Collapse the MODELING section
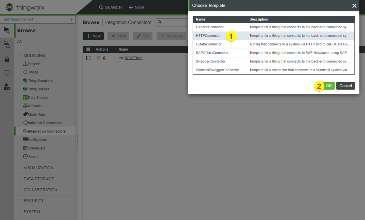Viewport: 365px width, 220px height. click(35, 55)
